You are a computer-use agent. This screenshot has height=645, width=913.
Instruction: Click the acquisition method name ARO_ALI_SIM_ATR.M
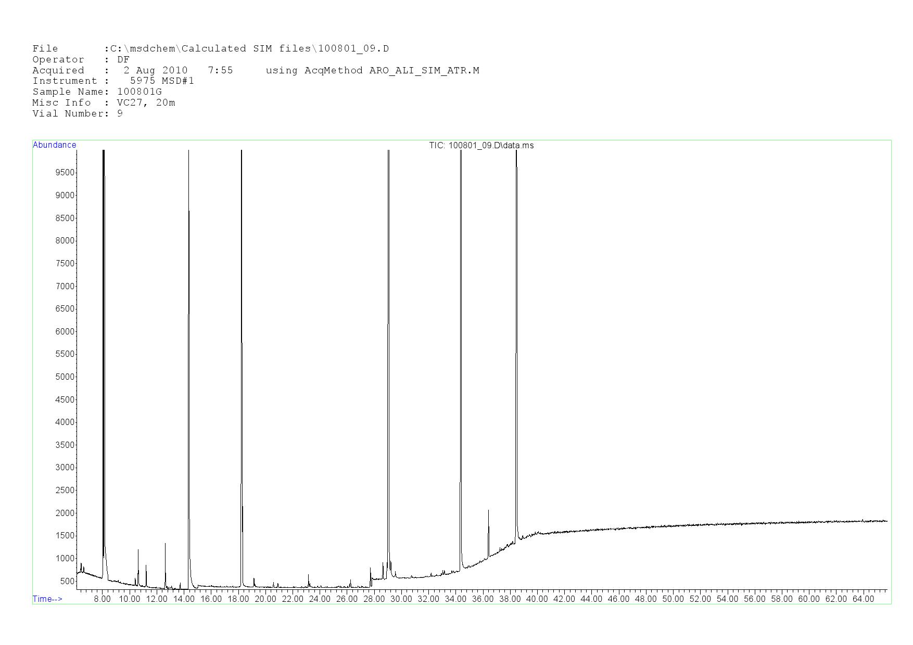point(424,71)
